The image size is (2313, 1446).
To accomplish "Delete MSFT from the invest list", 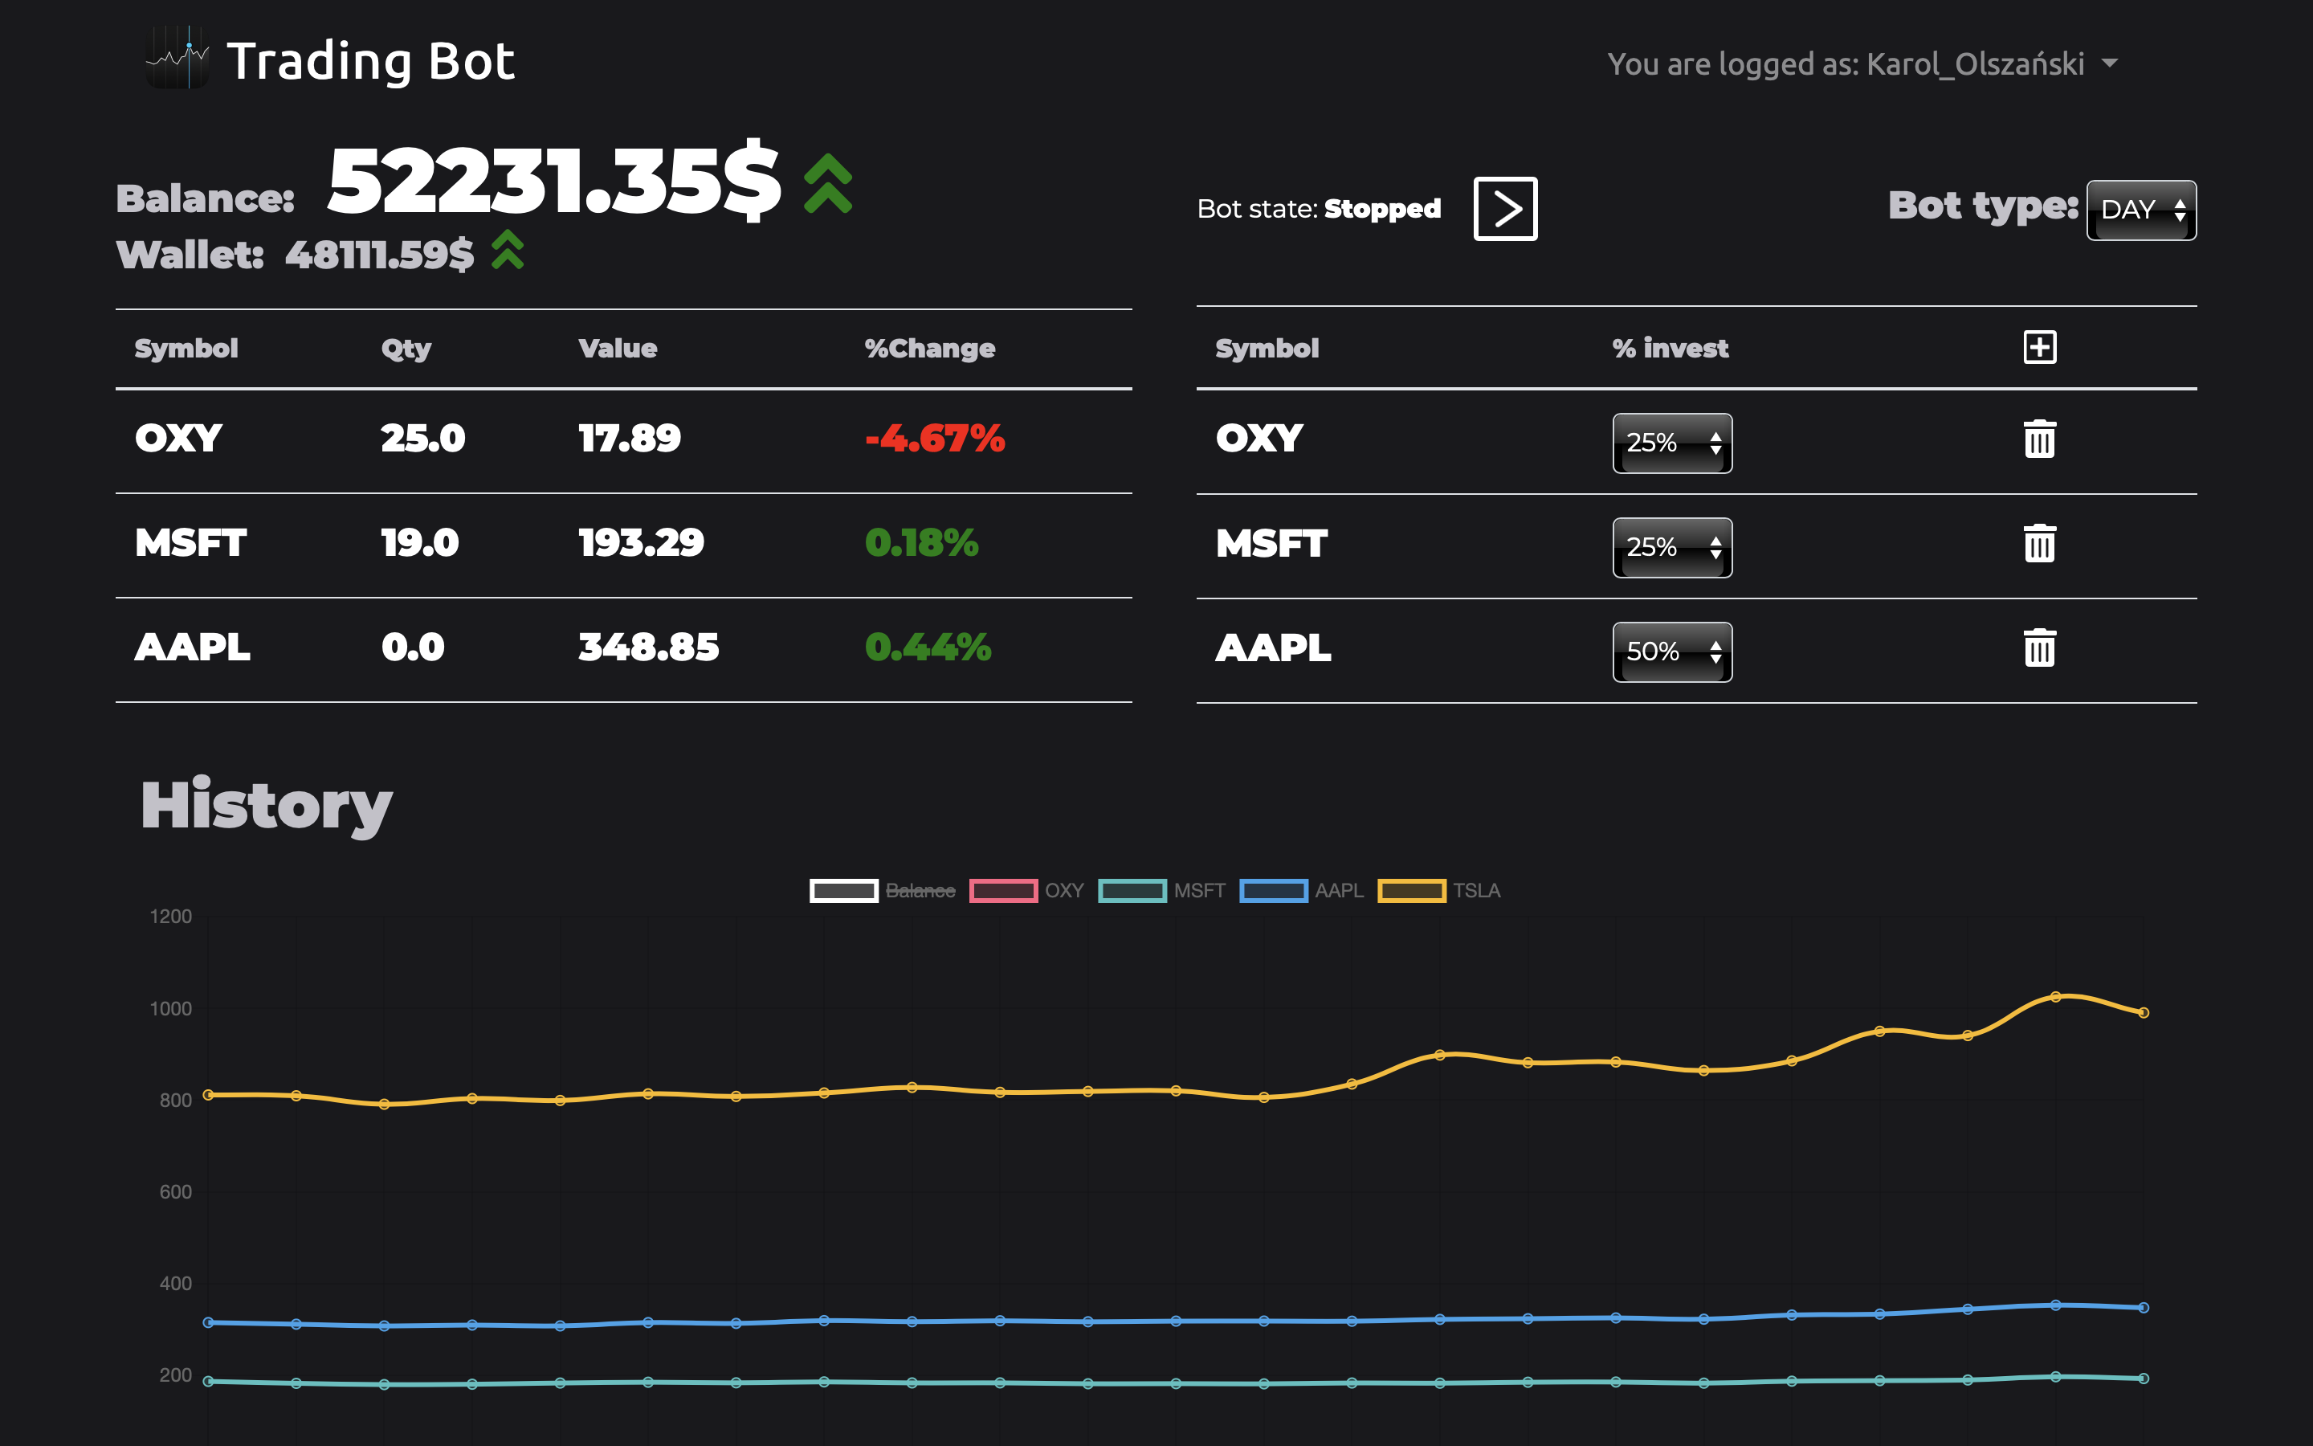I will [x=2040, y=543].
